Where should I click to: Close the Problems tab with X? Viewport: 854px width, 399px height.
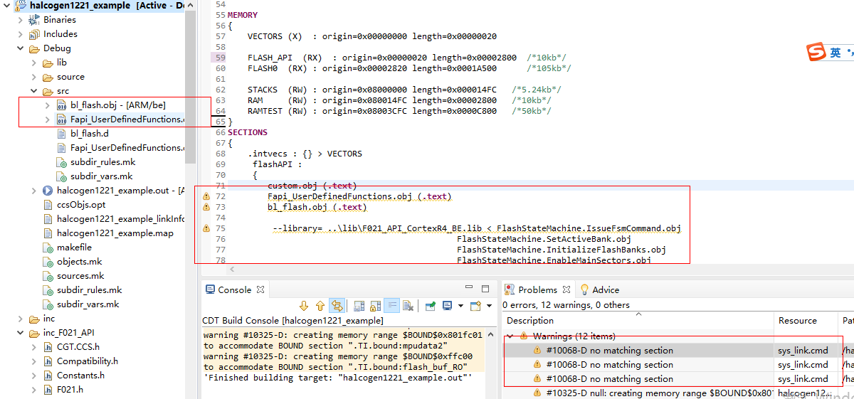(x=566, y=289)
